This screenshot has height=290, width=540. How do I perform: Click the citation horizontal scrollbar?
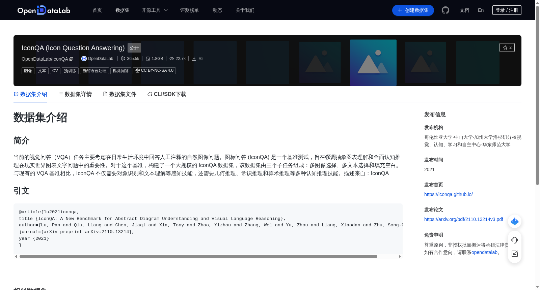[198, 256]
